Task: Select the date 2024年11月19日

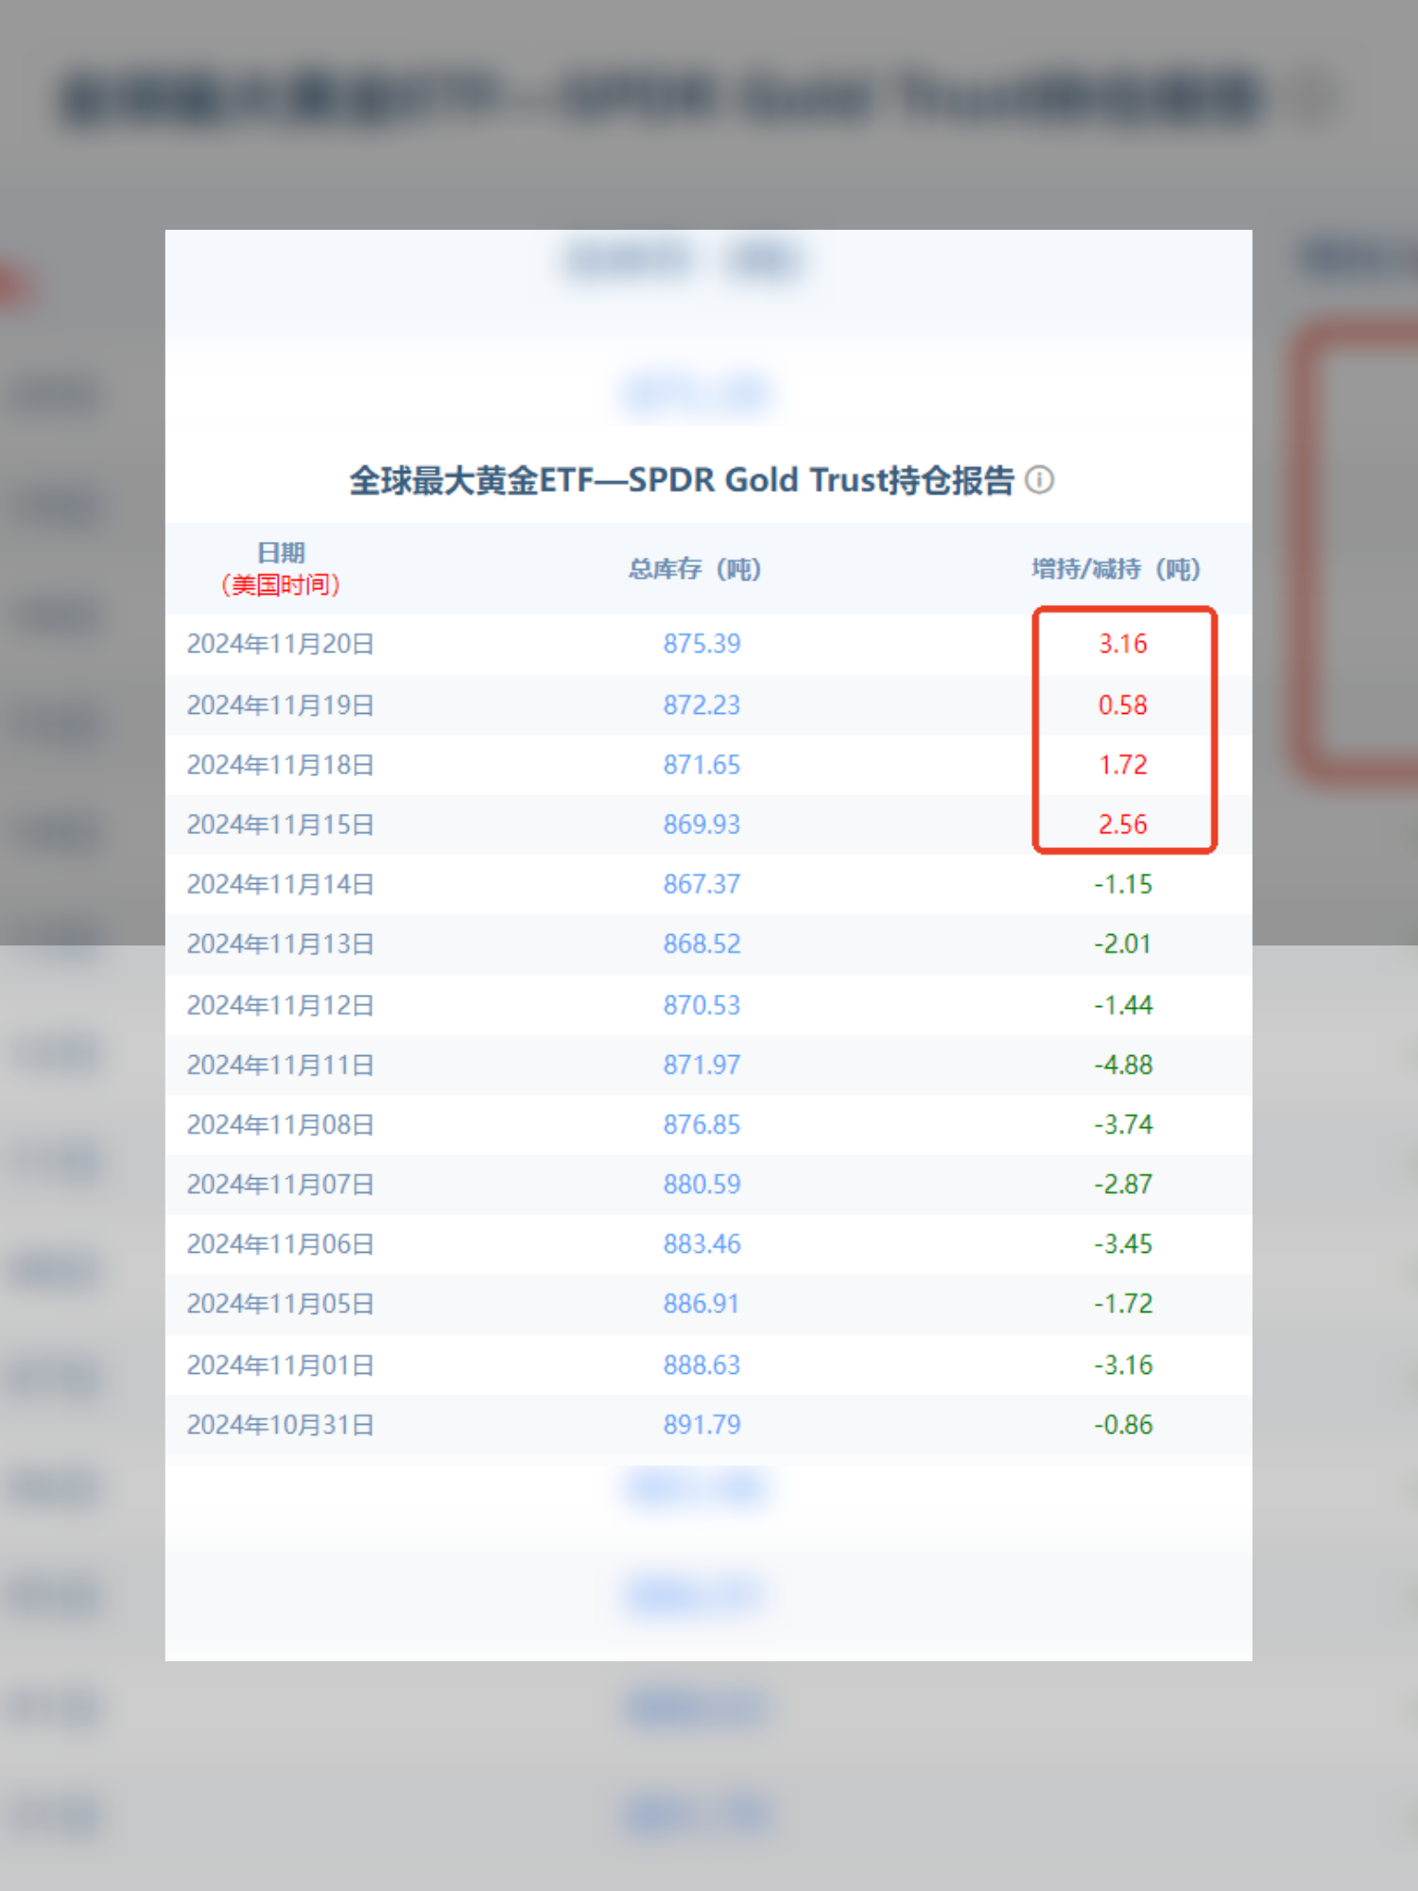Action: 281,705
